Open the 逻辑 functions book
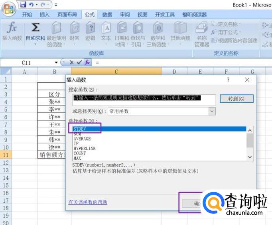This screenshot has height=225, width=272. (90, 33)
